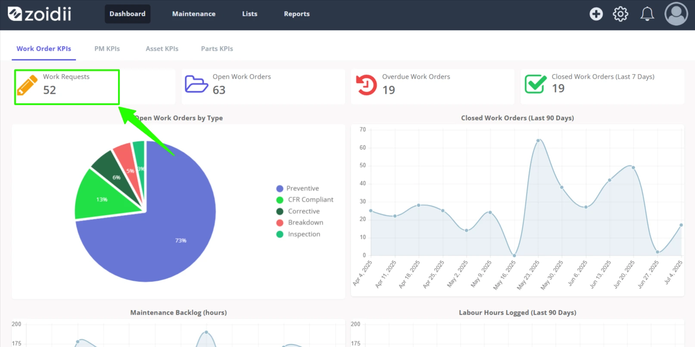Open the user profile avatar

click(676, 14)
